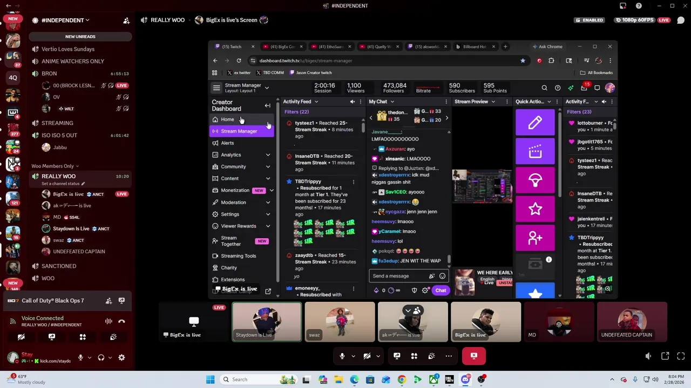The width and height of the screenshot is (691, 388).
Task: Click invite-to-play icon on Call of Duty activity
Action: pyautogui.click(x=109, y=301)
